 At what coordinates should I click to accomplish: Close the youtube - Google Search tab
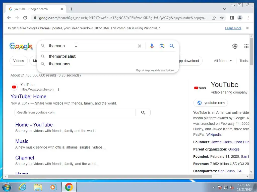(62, 9)
